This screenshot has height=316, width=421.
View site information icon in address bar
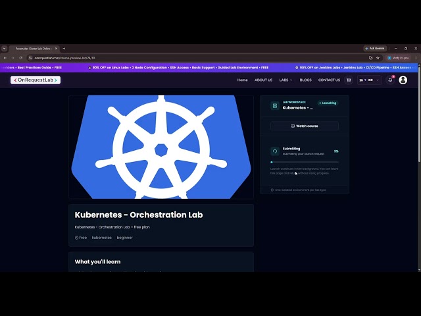point(30,58)
